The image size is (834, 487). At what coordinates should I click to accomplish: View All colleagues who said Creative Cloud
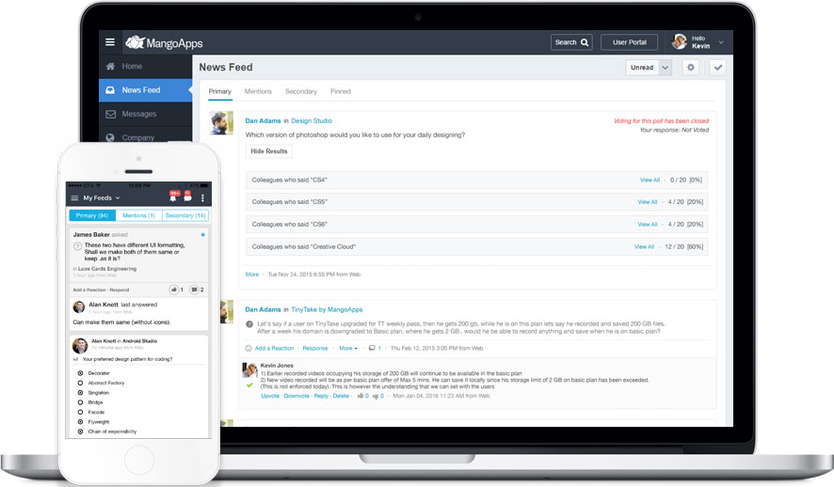click(x=644, y=247)
